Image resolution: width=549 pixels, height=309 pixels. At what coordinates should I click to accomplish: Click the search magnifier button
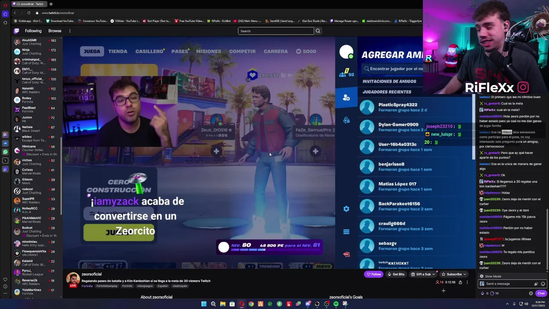point(318,31)
